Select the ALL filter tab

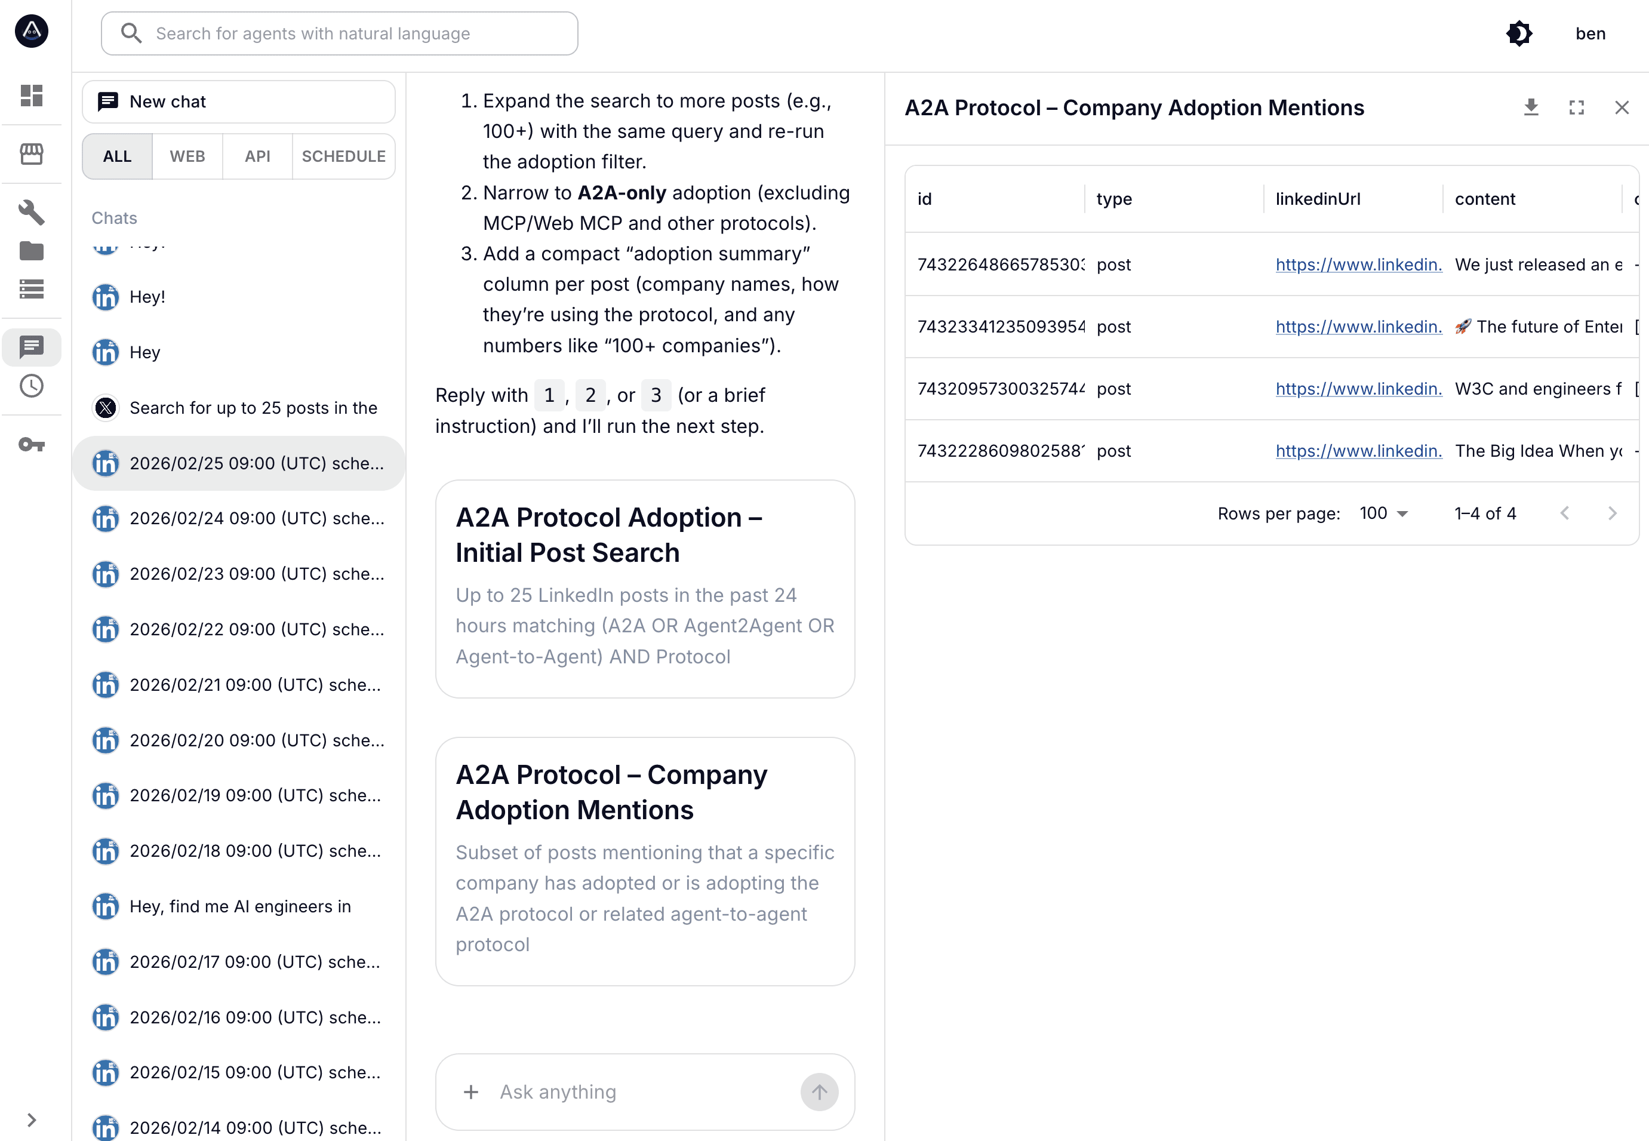pos(117,156)
